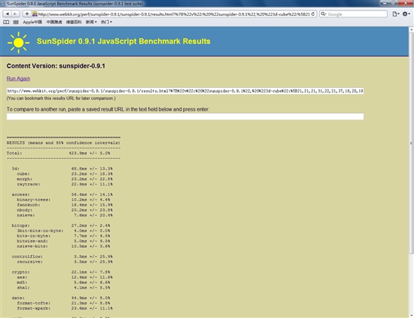Screen dimensions: 414x318
Task: Click the 'bitops:' result row
Action: coord(61,225)
